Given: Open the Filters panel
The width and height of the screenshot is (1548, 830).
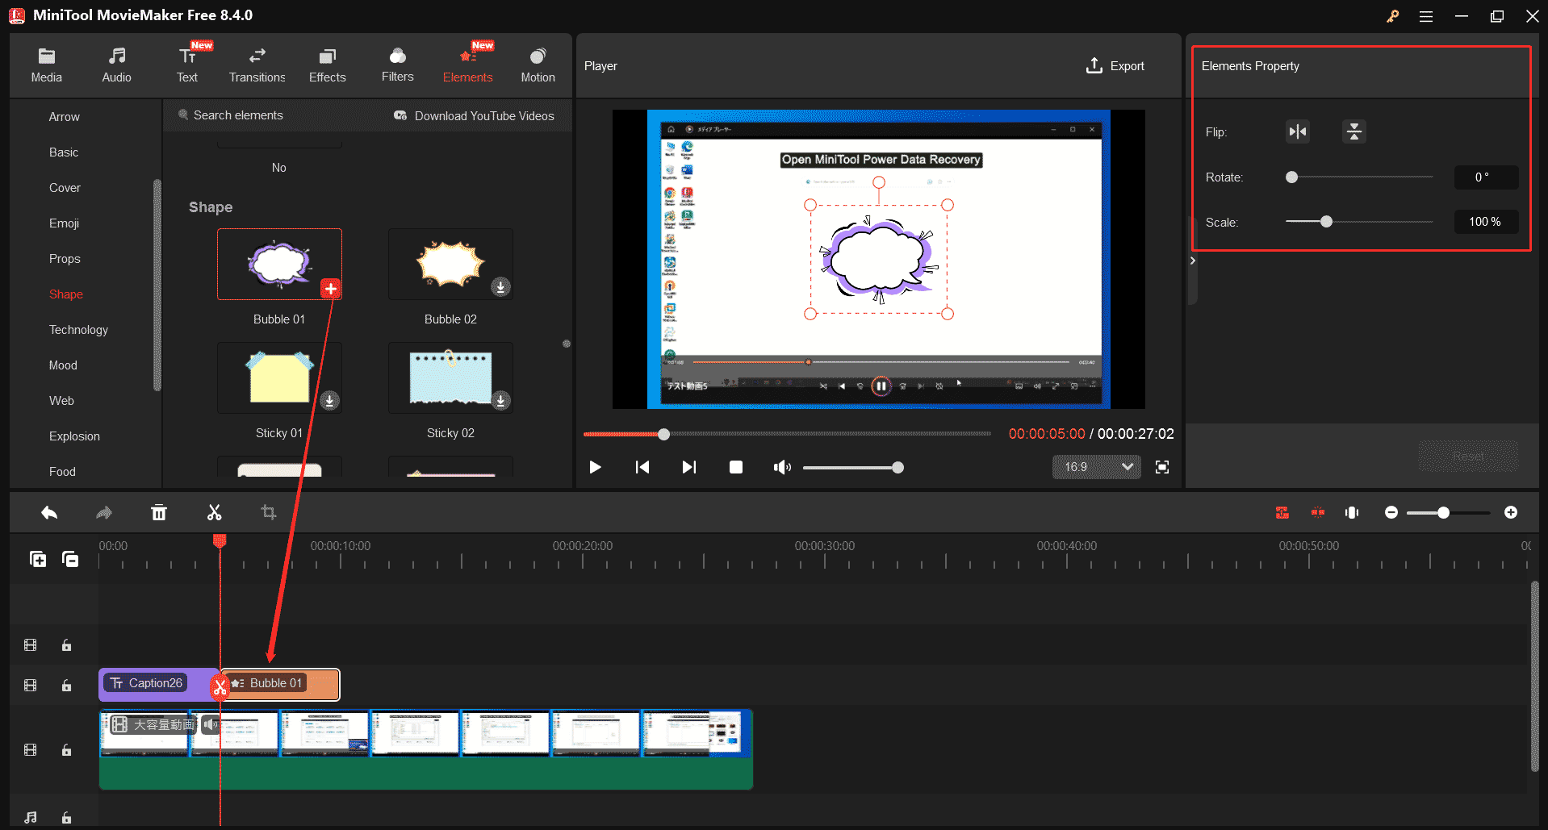Looking at the screenshot, I should pyautogui.click(x=397, y=65).
